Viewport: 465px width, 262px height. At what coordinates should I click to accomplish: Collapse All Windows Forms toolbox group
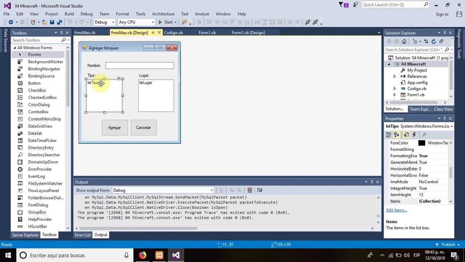[15, 48]
